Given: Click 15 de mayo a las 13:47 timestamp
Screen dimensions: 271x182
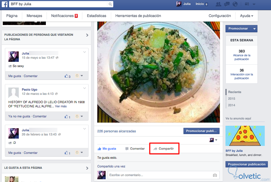Looking at the screenshot, I should click(38, 58).
